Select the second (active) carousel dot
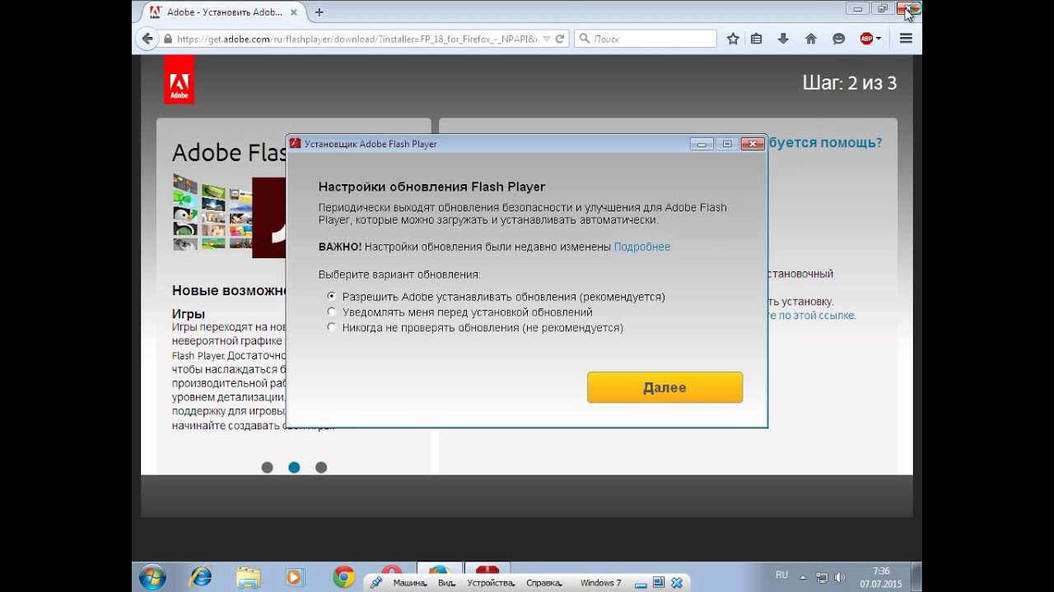The width and height of the screenshot is (1054, 592). (x=294, y=467)
